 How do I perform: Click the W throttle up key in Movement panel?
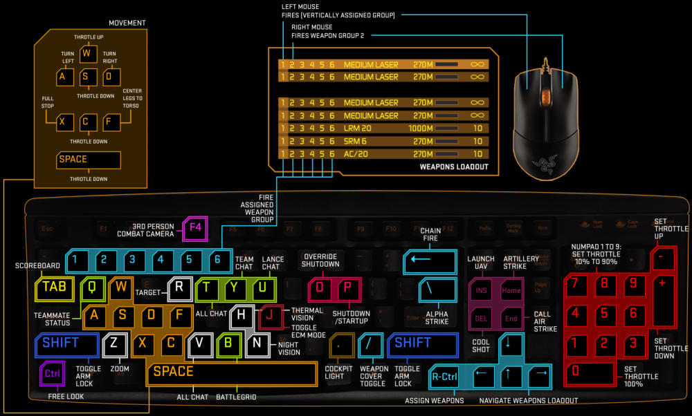pos(89,54)
